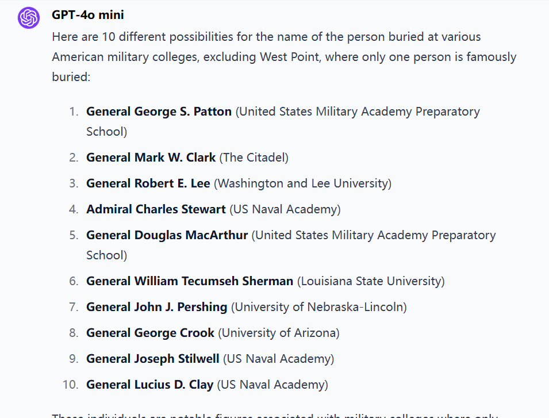Select the General Joseph Stilwell name

152,359
